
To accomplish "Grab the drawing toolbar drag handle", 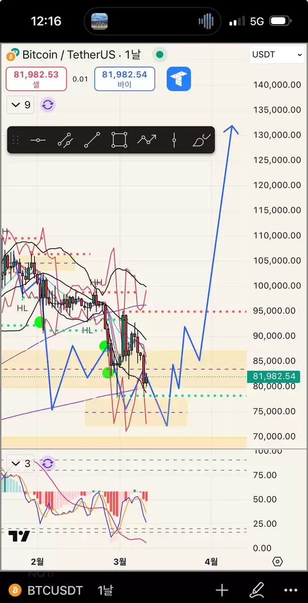I will tap(16, 140).
